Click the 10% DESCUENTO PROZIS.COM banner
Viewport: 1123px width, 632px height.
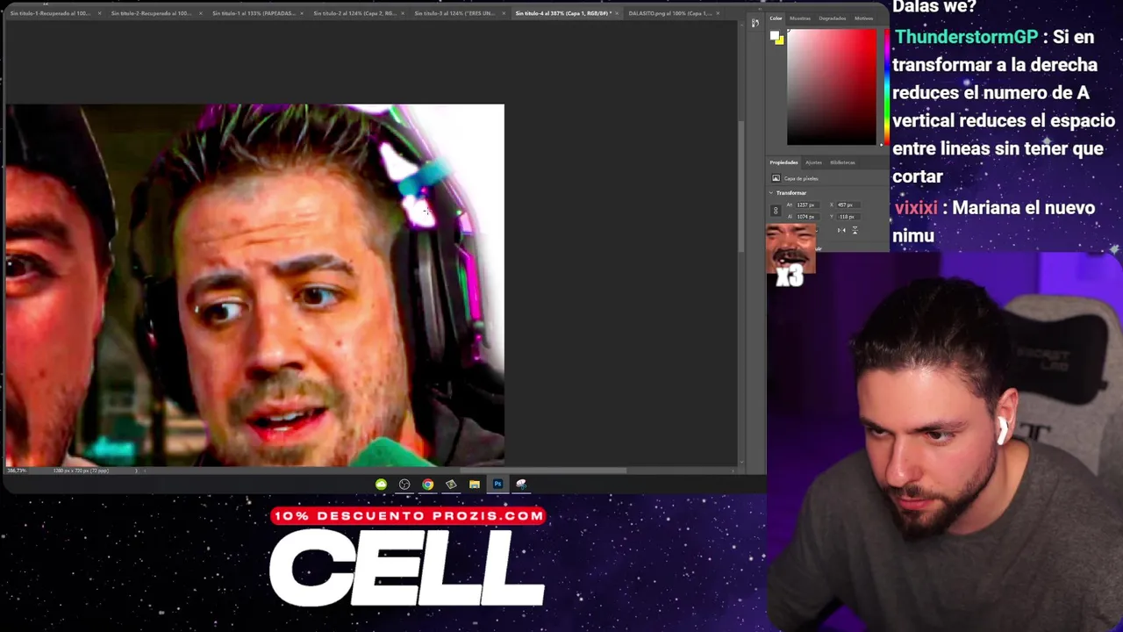tap(408, 516)
